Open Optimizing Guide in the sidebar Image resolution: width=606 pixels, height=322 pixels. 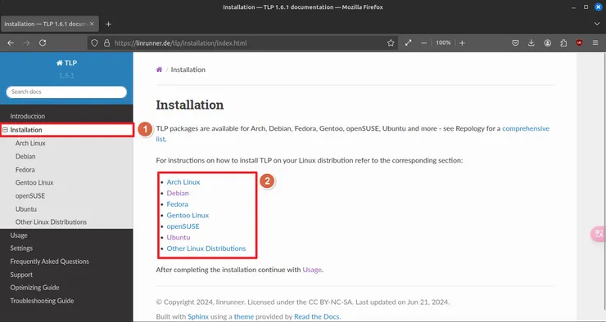tap(34, 288)
